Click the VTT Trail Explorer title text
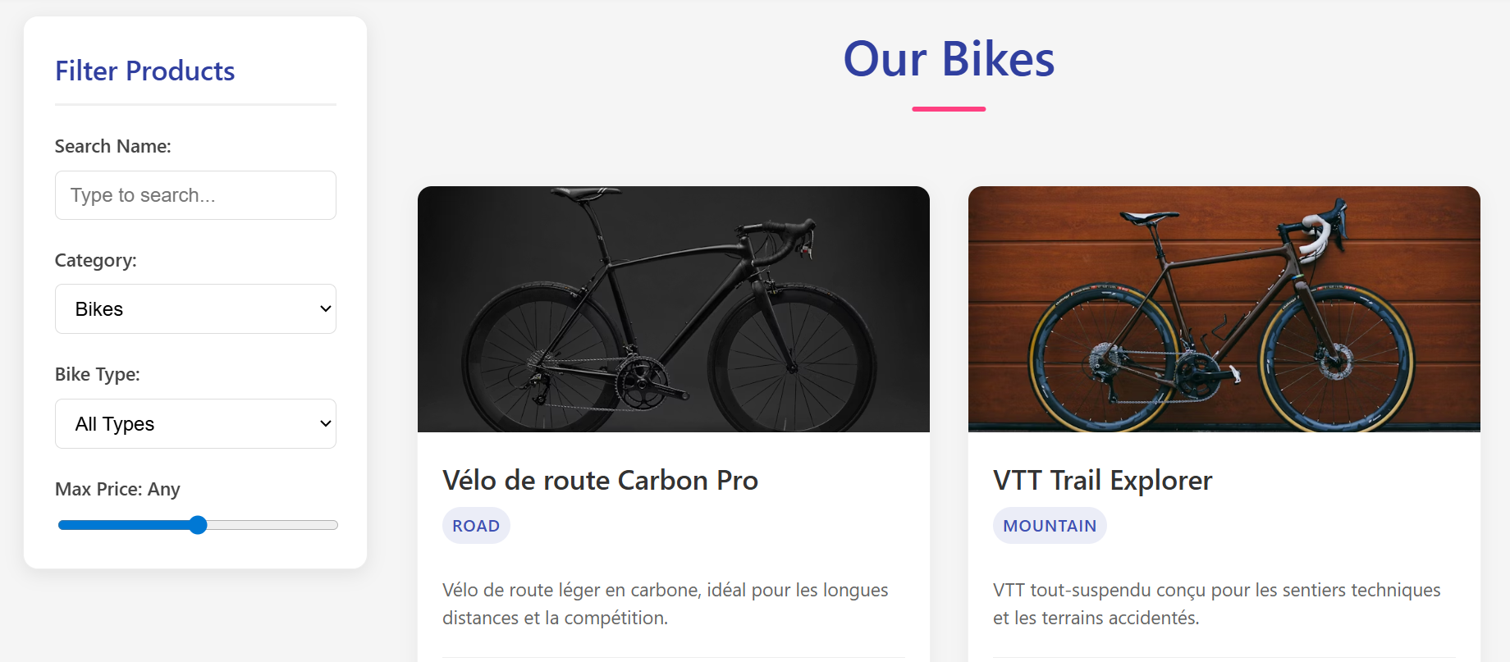Screen dimensions: 1510x662 pyautogui.click(x=1102, y=480)
